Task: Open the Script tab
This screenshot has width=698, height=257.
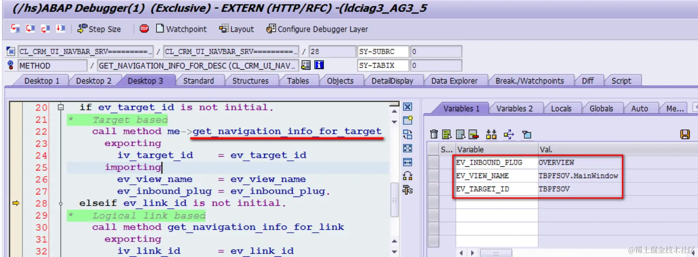Action: pyautogui.click(x=621, y=81)
